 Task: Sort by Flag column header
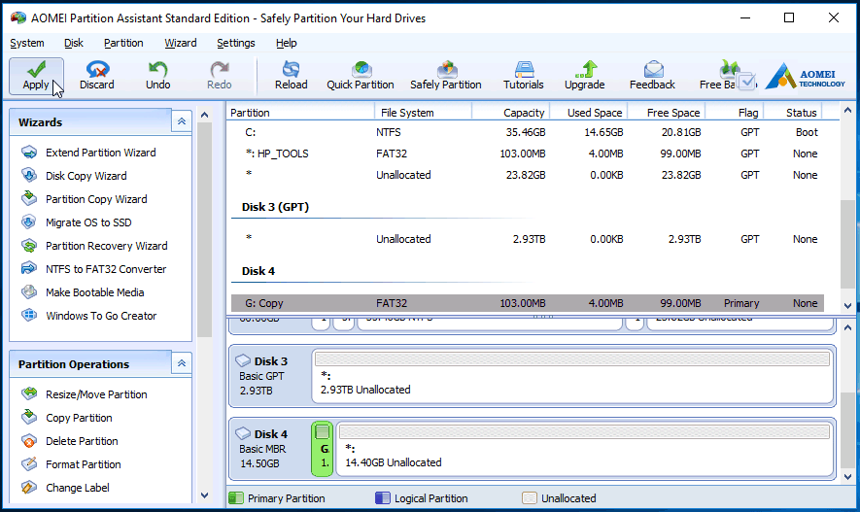(735, 113)
